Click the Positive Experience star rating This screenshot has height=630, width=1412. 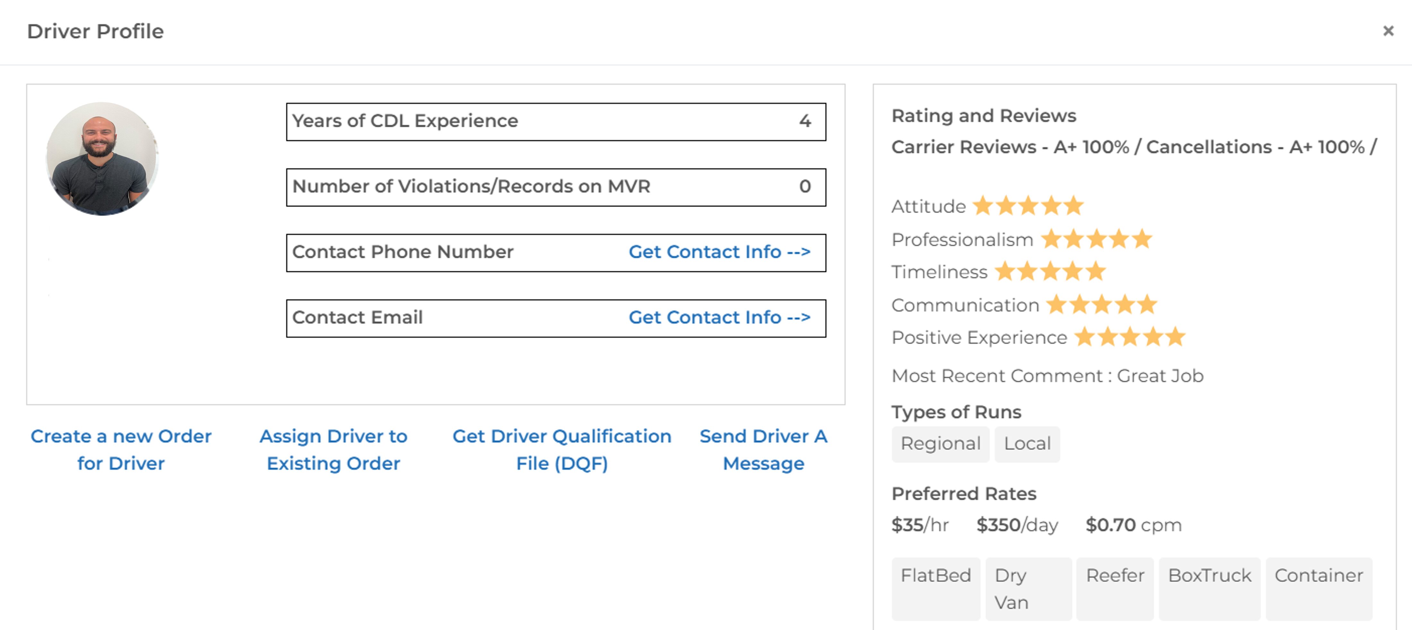(x=1130, y=337)
